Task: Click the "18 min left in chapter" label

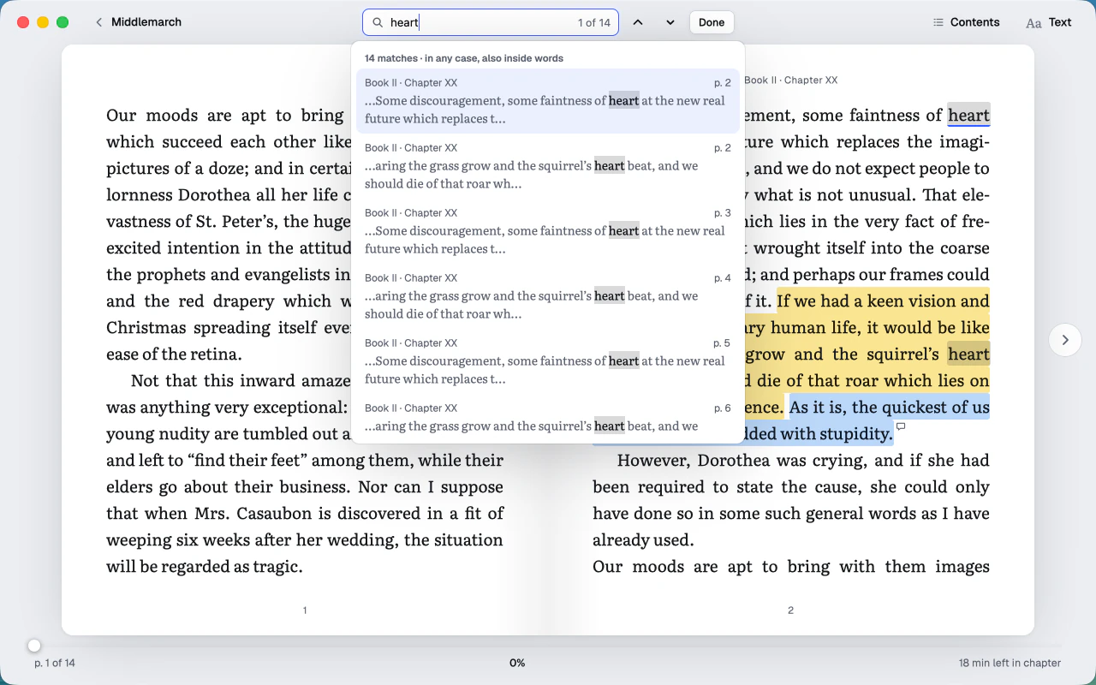Action: [1010, 663]
